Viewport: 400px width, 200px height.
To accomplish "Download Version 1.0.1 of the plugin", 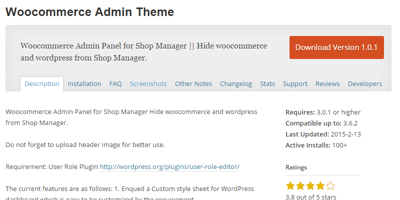I will [x=336, y=47].
